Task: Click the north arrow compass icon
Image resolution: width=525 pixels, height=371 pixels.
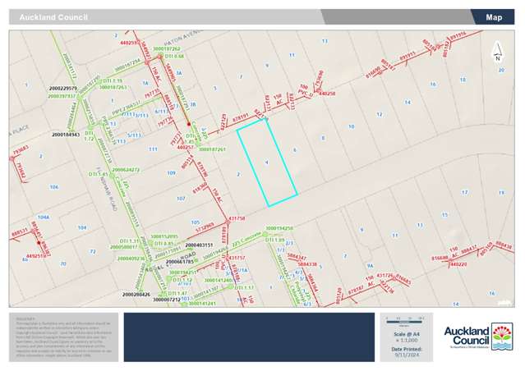Action: click(496, 56)
